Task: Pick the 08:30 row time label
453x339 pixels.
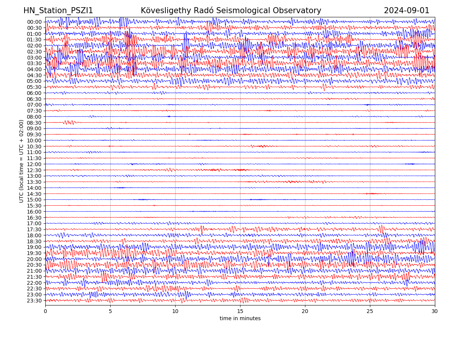Action: [x=34, y=123]
